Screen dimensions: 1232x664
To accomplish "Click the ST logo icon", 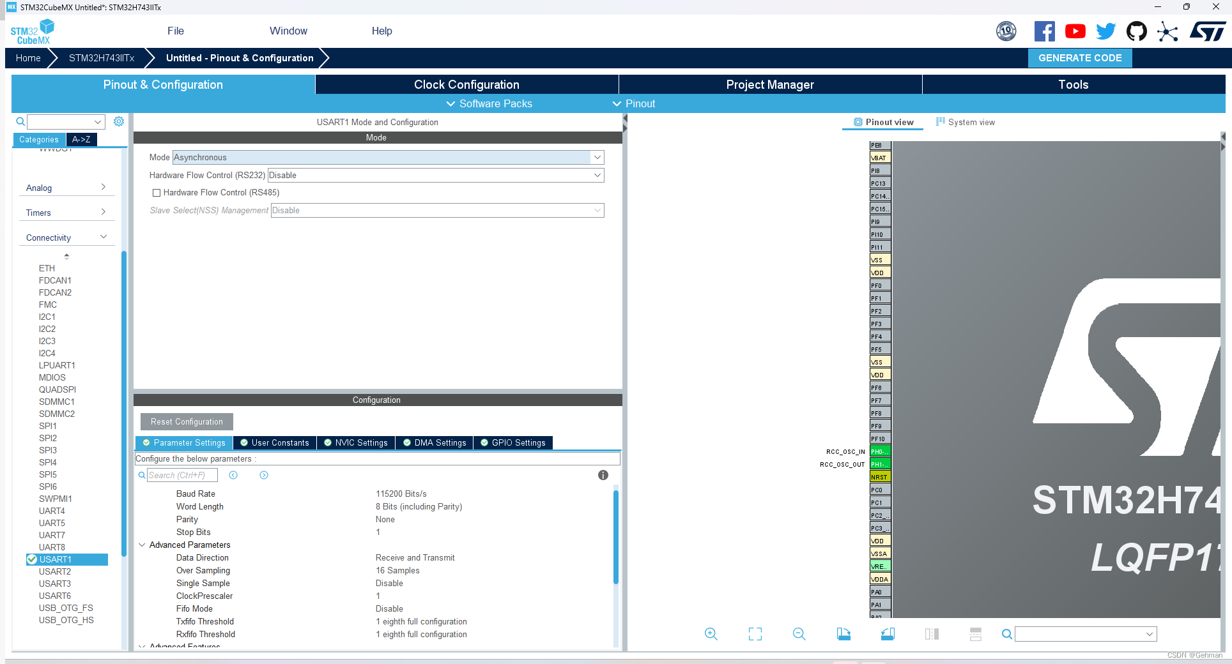I will pyautogui.click(x=1207, y=31).
